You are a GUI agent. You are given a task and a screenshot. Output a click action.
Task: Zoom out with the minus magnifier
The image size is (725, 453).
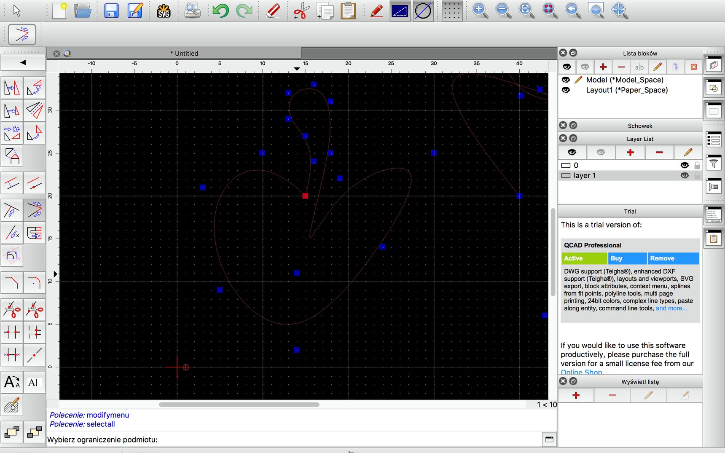pos(503,11)
